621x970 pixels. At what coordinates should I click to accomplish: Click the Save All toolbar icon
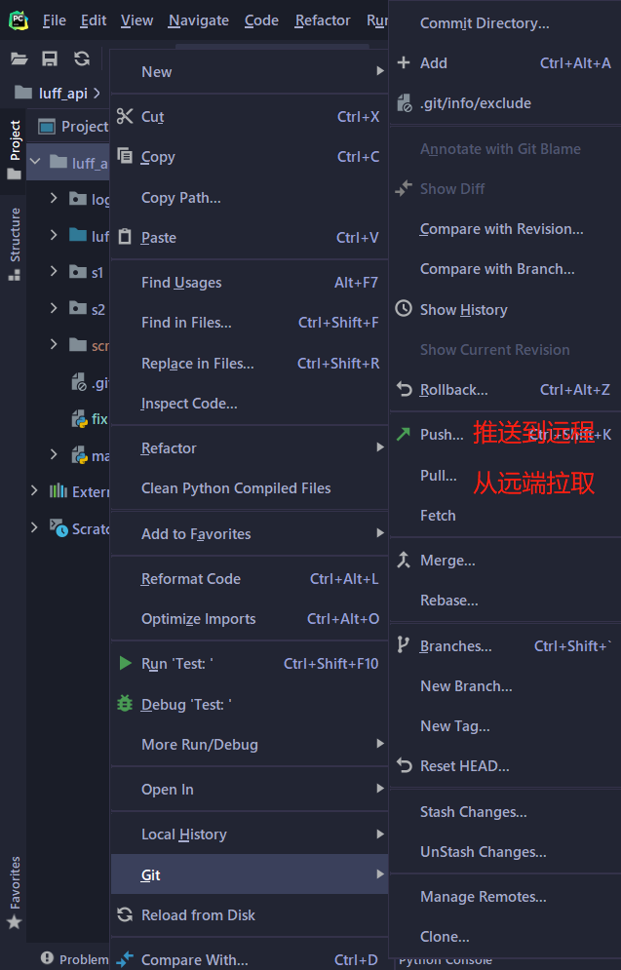[50, 58]
